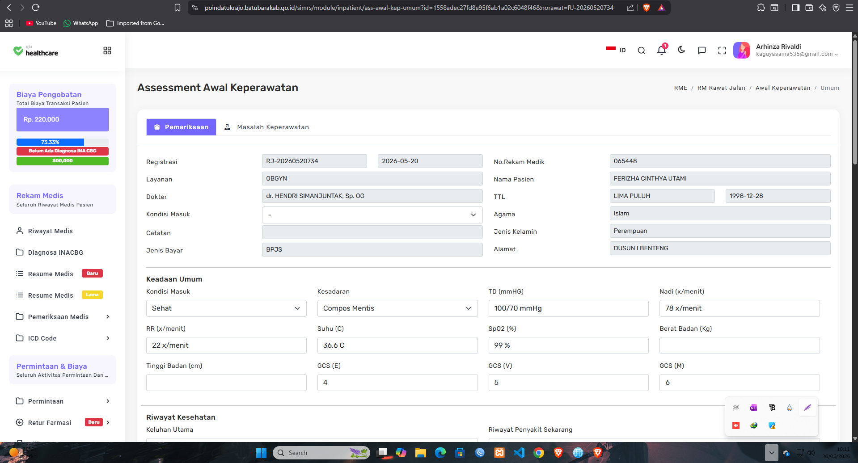This screenshot has width=858, height=463.
Task: Open Kondisi Masuk dropdown showing dash
Action: tap(372, 215)
